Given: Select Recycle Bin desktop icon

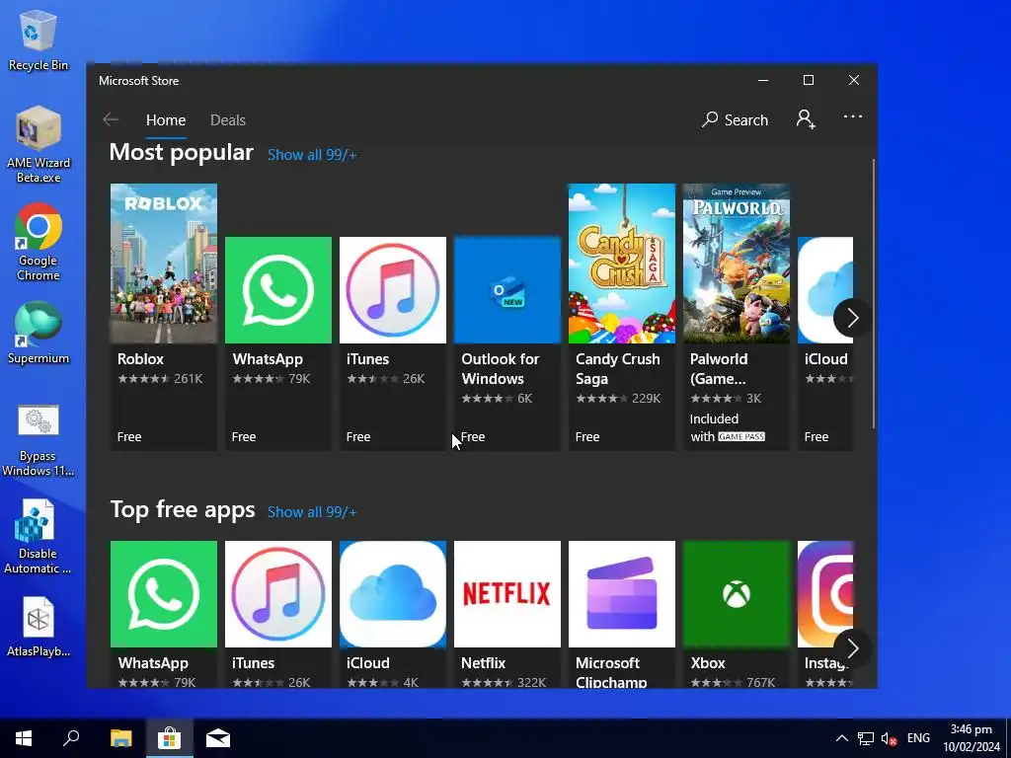Looking at the screenshot, I should [39, 39].
